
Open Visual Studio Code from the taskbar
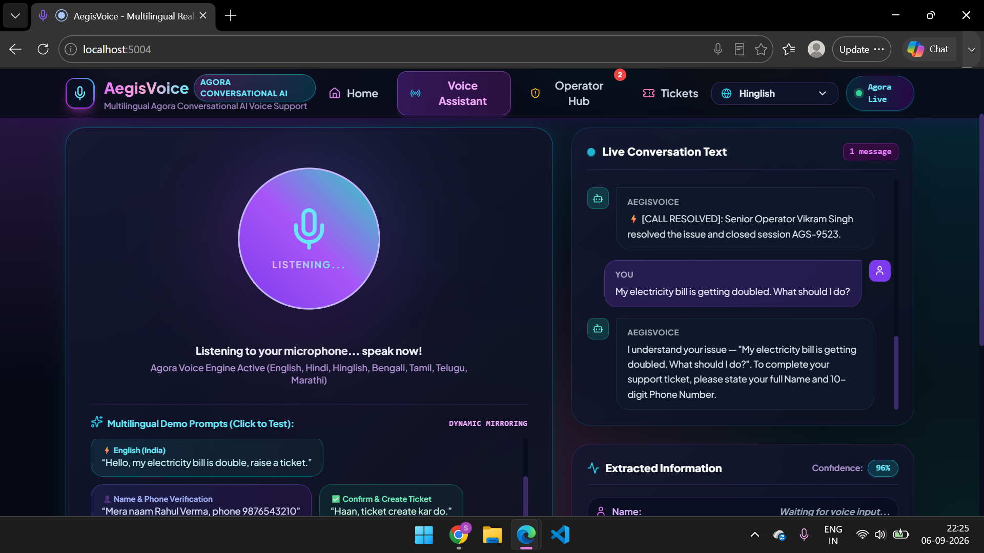point(560,535)
